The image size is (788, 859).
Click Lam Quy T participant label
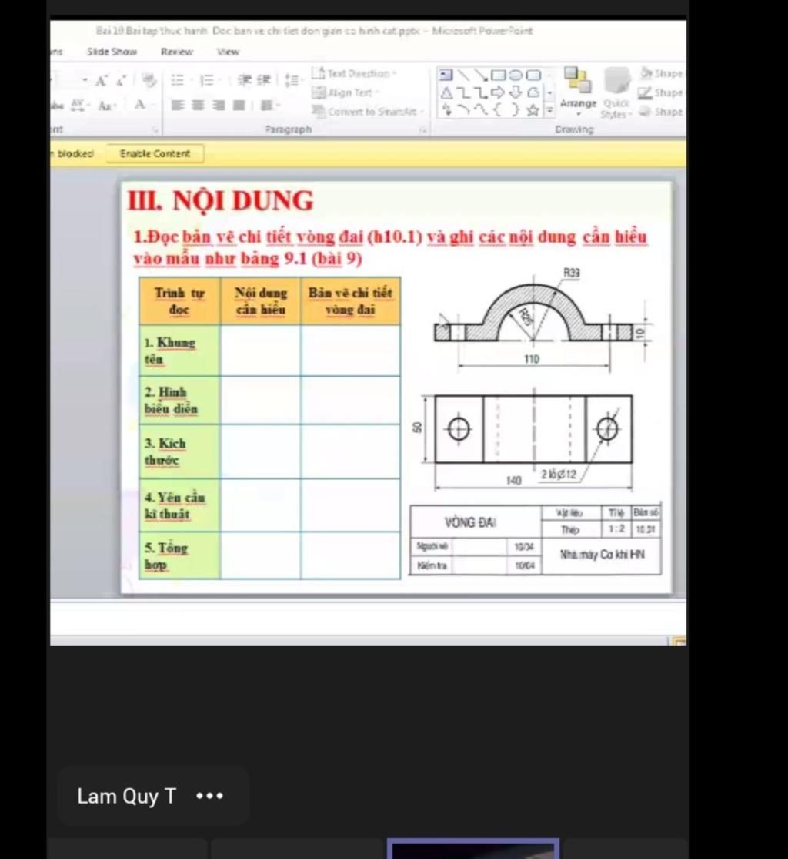(126, 796)
